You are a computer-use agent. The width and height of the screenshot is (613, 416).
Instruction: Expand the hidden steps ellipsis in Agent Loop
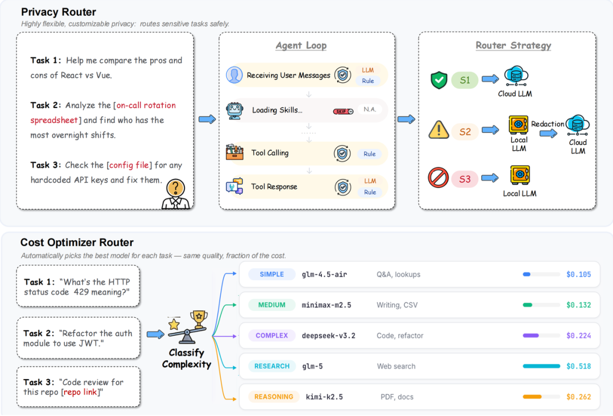point(308,133)
